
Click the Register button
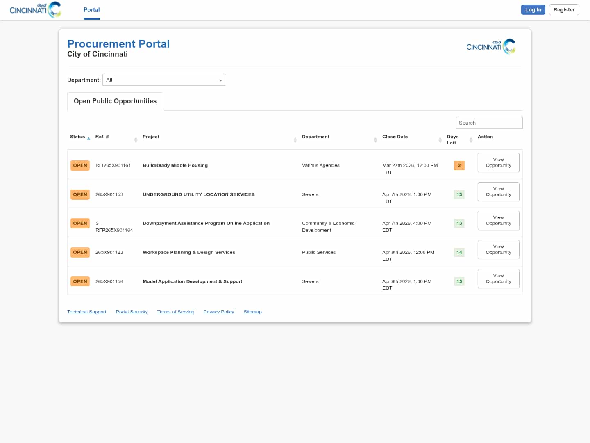(x=564, y=10)
